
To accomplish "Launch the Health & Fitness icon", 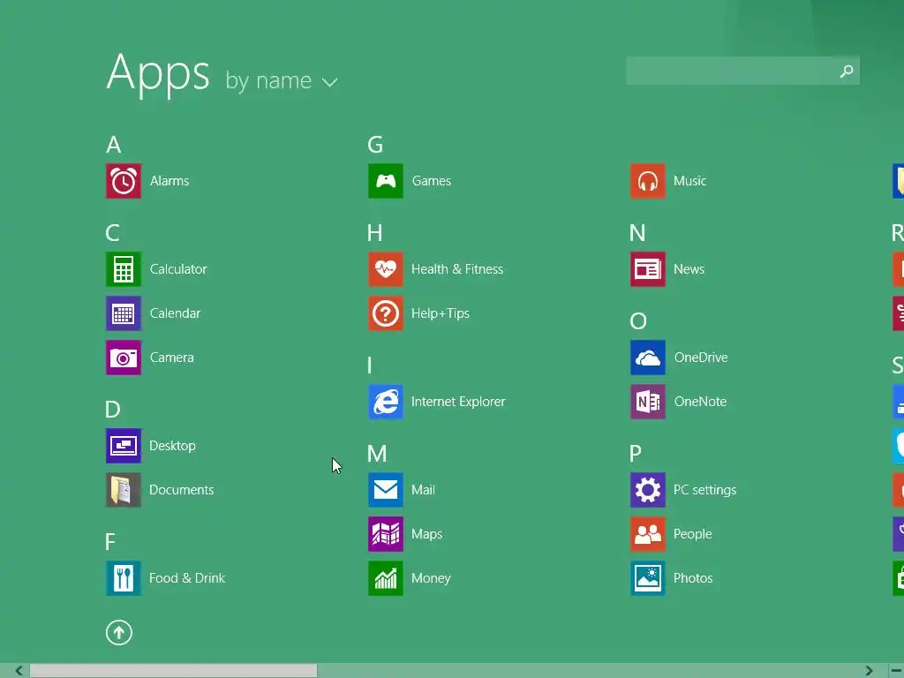I will 386,269.
